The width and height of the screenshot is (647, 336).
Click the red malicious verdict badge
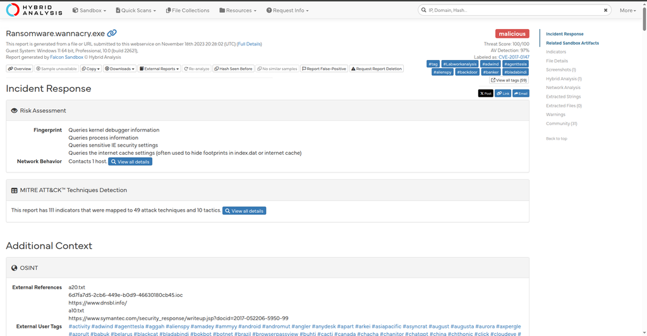click(512, 34)
